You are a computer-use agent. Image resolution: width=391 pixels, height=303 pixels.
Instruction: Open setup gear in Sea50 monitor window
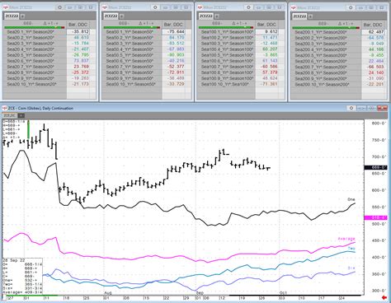(x=155, y=7)
